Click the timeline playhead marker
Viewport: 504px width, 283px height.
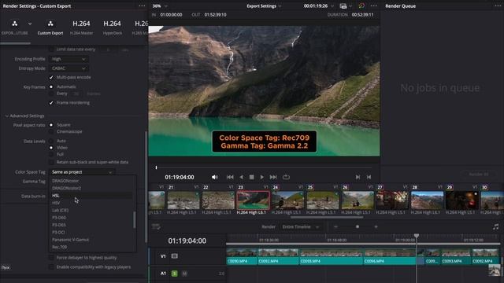tap(417, 236)
